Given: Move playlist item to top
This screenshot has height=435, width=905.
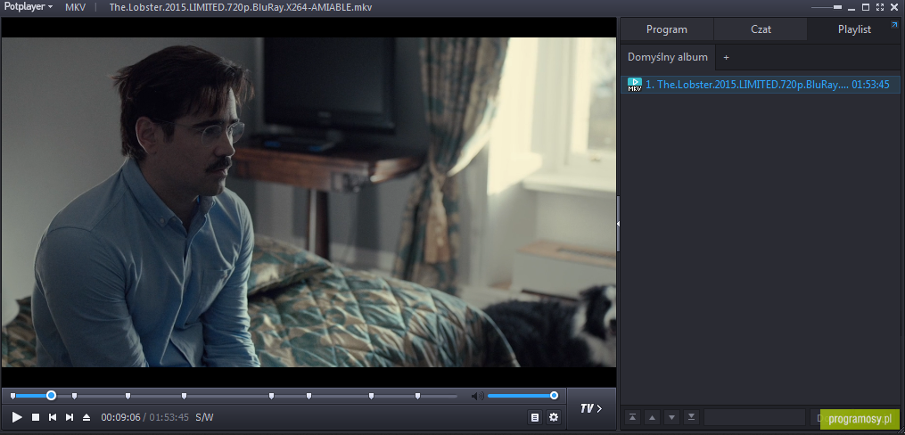Looking at the screenshot, I should pyautogui.click(x=632, y=416).
